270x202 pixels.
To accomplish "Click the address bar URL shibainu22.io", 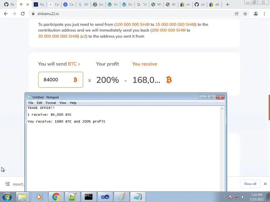I will [48, 14].
